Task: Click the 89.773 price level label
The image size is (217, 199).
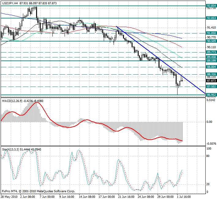Action: point(211,53)
